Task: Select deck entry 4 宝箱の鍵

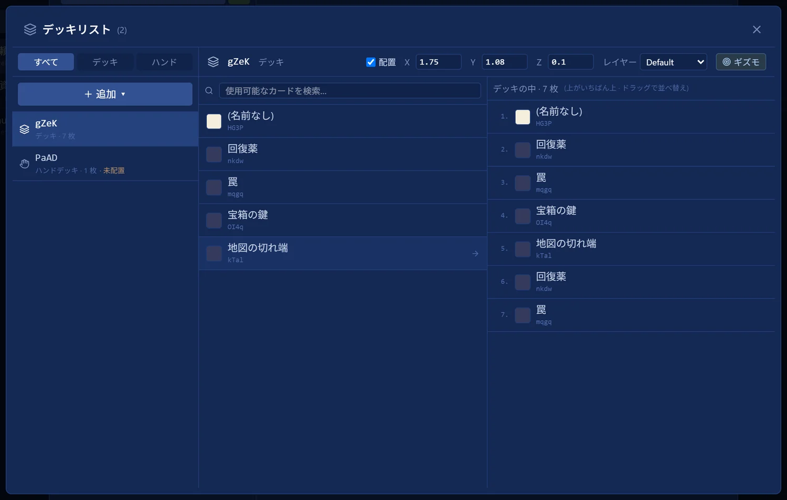Action: click(x=631, y=216)
